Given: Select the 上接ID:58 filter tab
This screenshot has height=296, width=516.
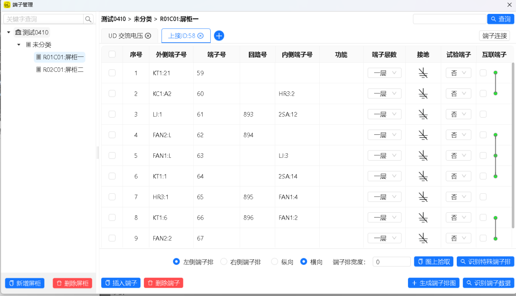Looking at the screenshot, I should click(182, 35).
